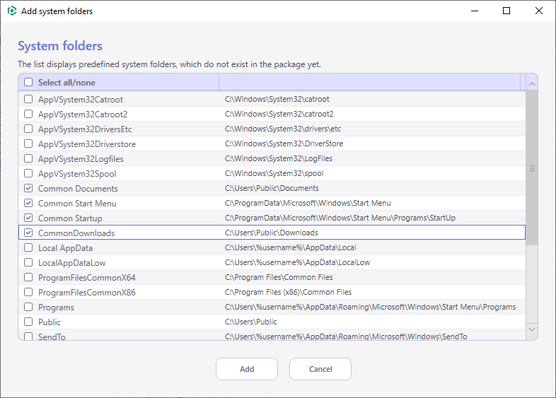Check the Public folder checkbox
556x398 pixels.
coord(28,322)
